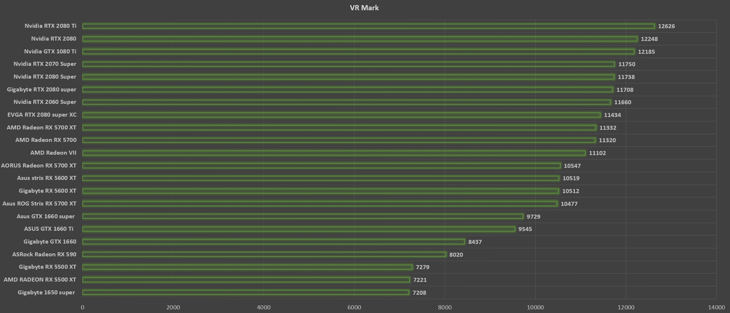Click the 11434 score value
Image resolution: width=730 pixels, height=313 pixels.
click(612, 115)
